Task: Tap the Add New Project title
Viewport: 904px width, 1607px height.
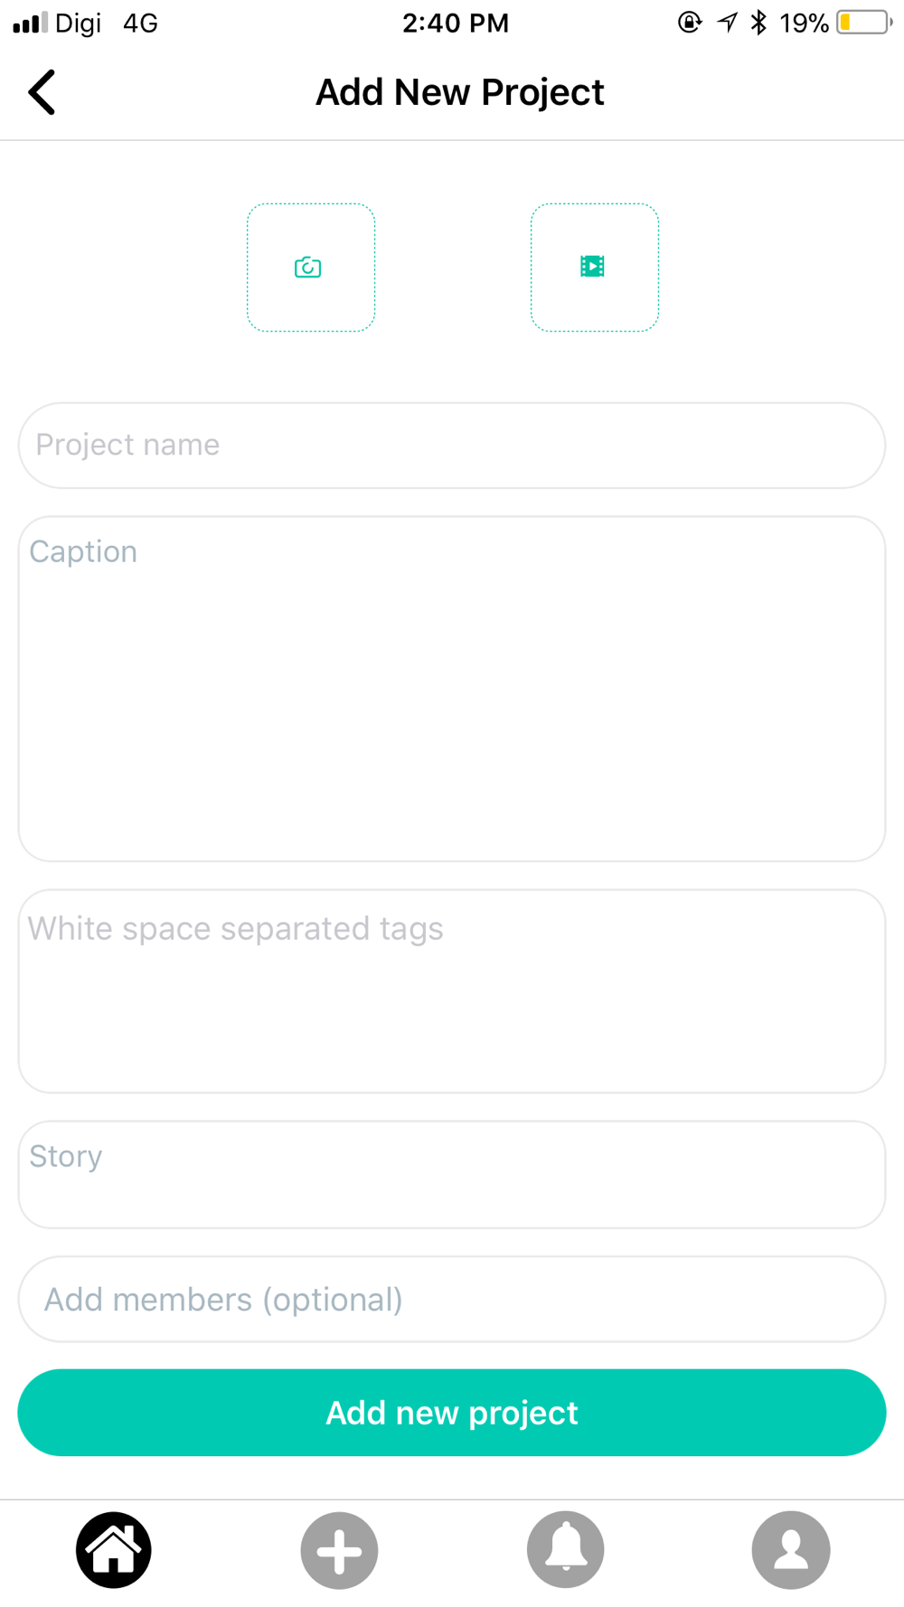Action: click(x=459, y=92)
